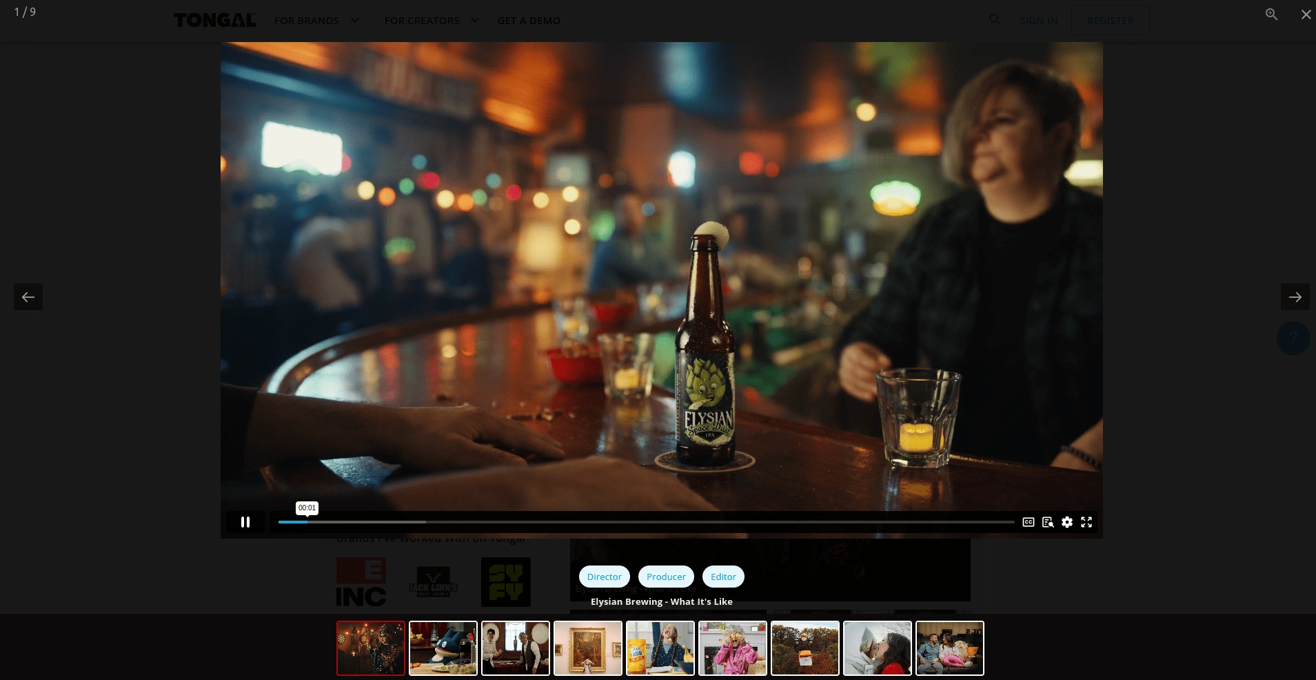The image size is (1316, 680).
Task: Pause the video playback
Action: coord(245,522)
